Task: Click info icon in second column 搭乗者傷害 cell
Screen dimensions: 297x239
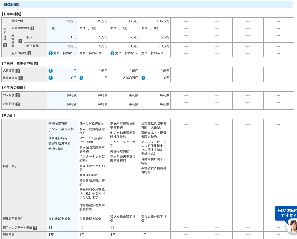Action: [x=81, y=78]
